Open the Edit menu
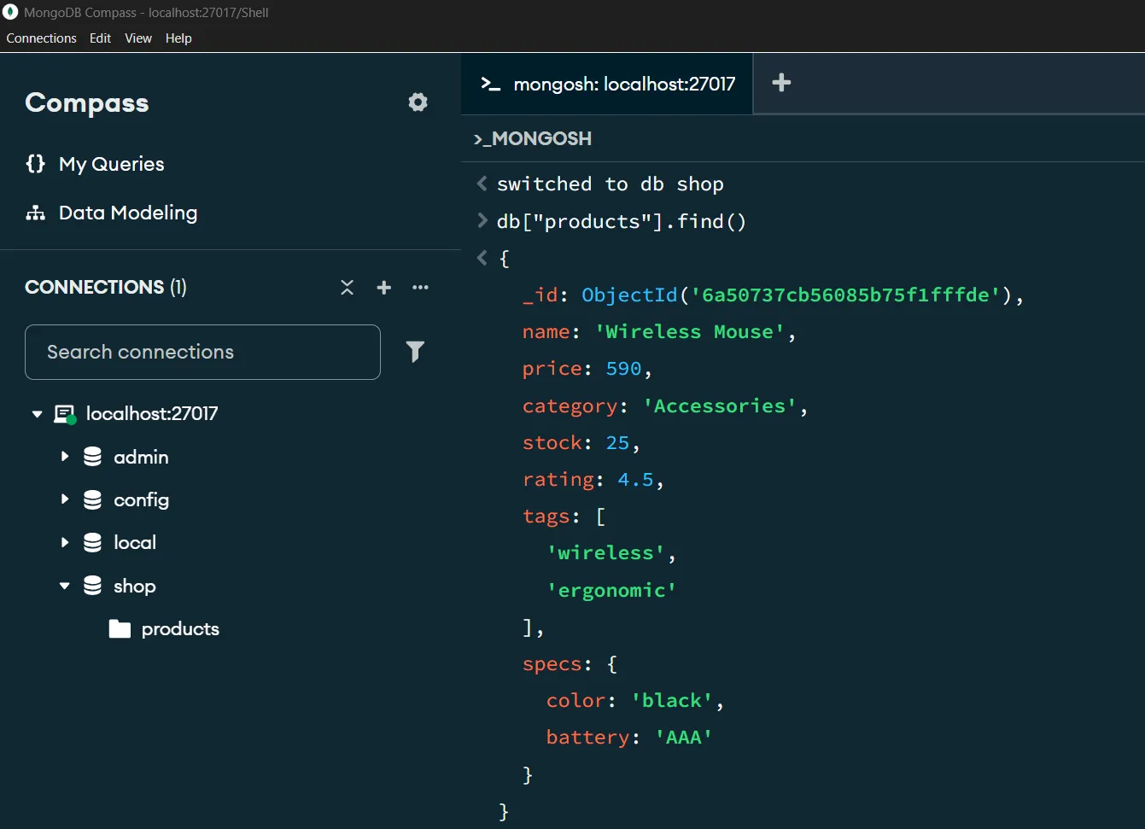Image resolution: width=1145 pixels, height=829 pixels. click(100, 38)
